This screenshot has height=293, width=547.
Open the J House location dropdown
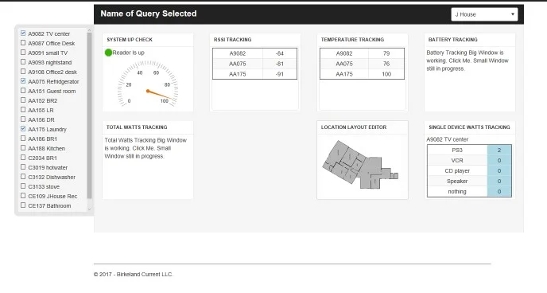click(x=484, y=14)
